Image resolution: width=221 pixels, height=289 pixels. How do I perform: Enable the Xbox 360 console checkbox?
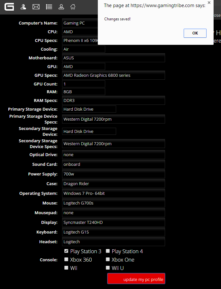click(x=66, y=259)
